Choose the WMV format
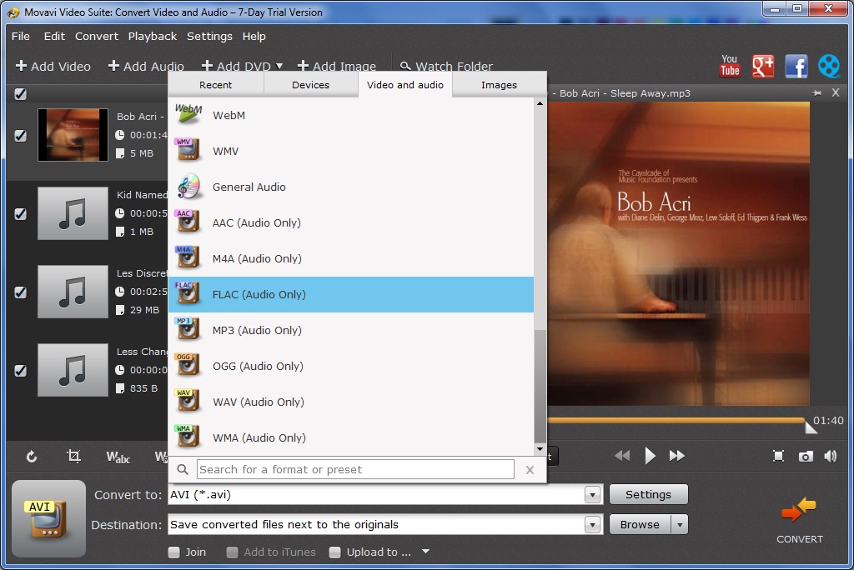 tap(351, 152)
